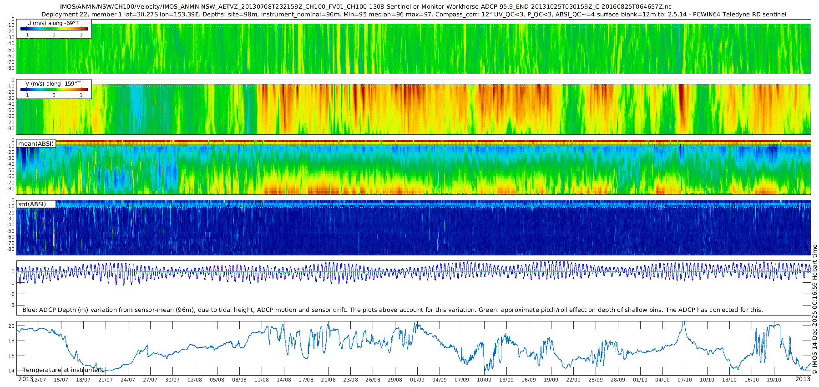Screen dimensions: 819x387
Task: Click the NetCDF file path title text
Action: pos(365,7)
